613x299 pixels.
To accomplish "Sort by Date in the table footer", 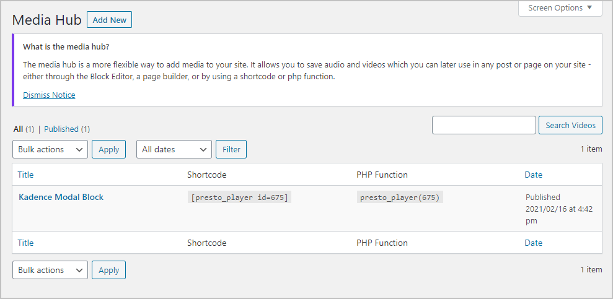I will (533, 243).
